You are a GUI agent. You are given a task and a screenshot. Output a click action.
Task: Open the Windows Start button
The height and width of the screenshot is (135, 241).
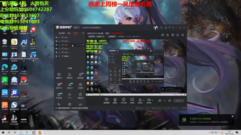(x=3, y=133)
